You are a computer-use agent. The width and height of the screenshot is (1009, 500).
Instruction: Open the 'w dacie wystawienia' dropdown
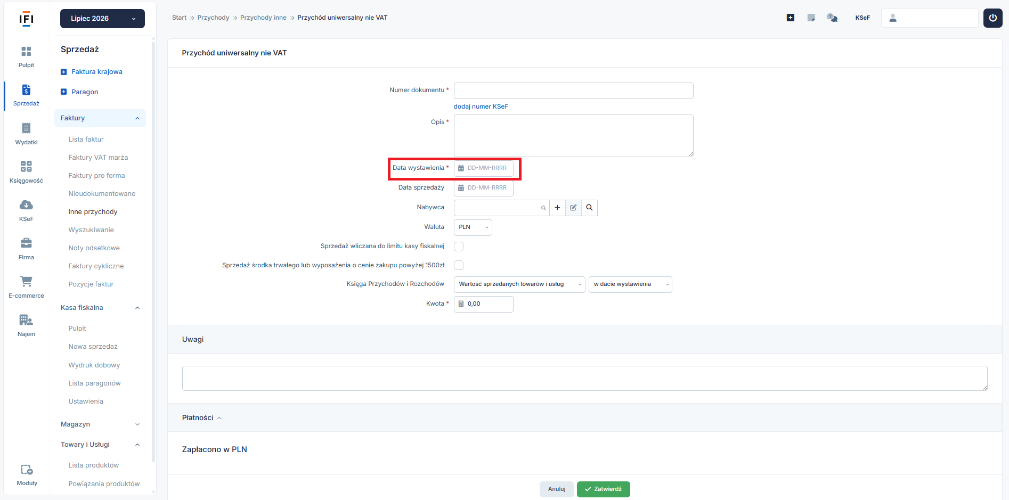[x=630, y=284]
